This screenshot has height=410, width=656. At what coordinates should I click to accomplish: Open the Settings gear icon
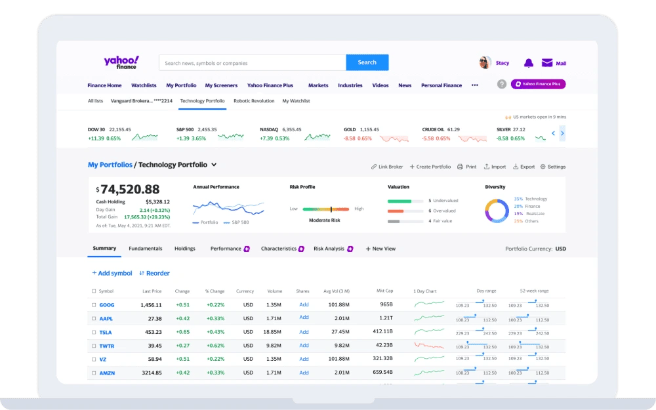[543, 167]
